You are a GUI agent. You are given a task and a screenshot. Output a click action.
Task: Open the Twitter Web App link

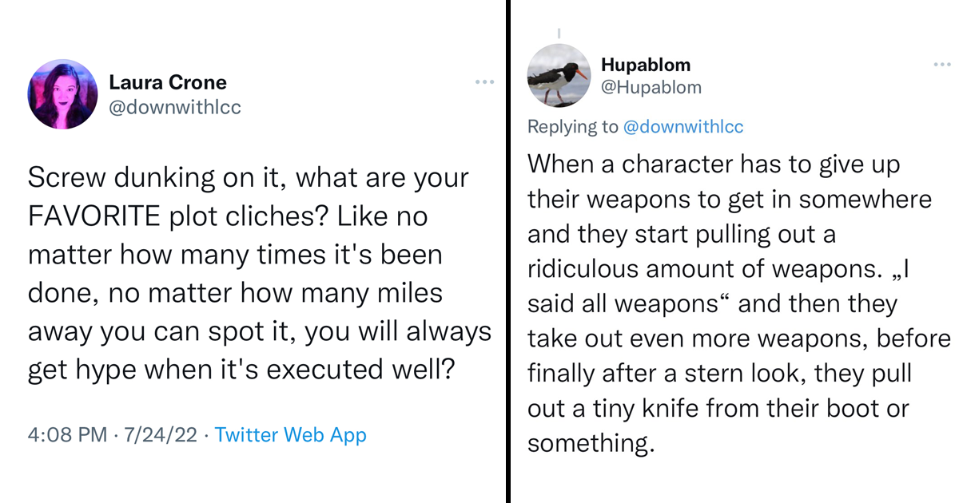[291, 435]
